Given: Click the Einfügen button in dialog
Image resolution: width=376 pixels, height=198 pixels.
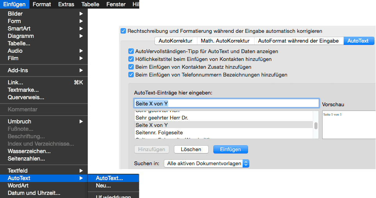Looking at the screenshot, I should pos(231,149).
